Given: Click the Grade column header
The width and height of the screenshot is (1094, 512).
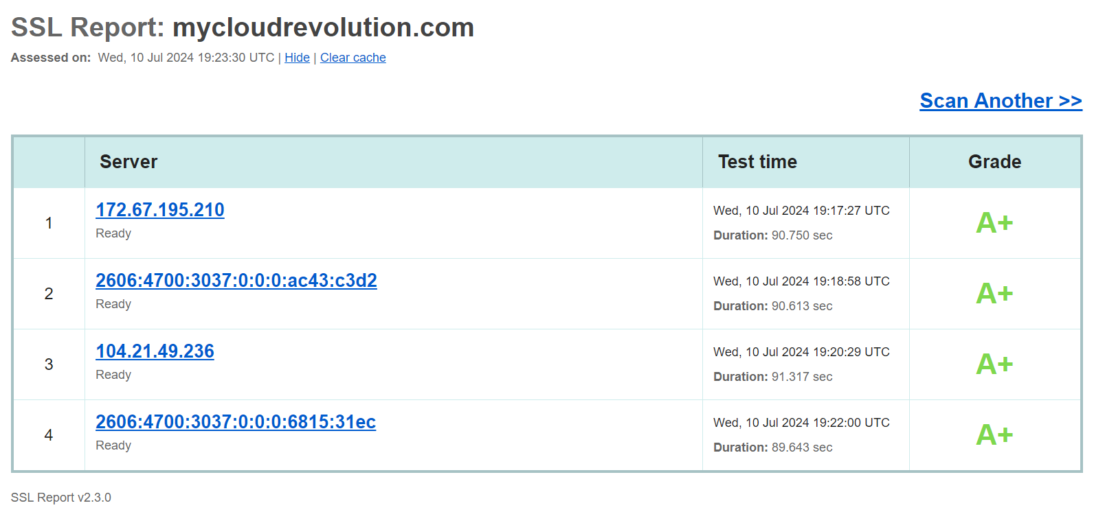Looking at the screenshot, I should click(x=994, y=162).
